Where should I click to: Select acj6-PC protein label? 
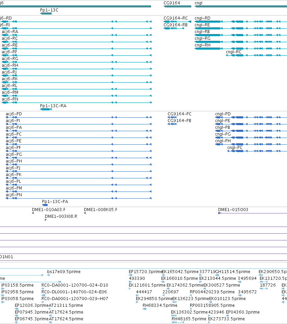tap(13, 134)
